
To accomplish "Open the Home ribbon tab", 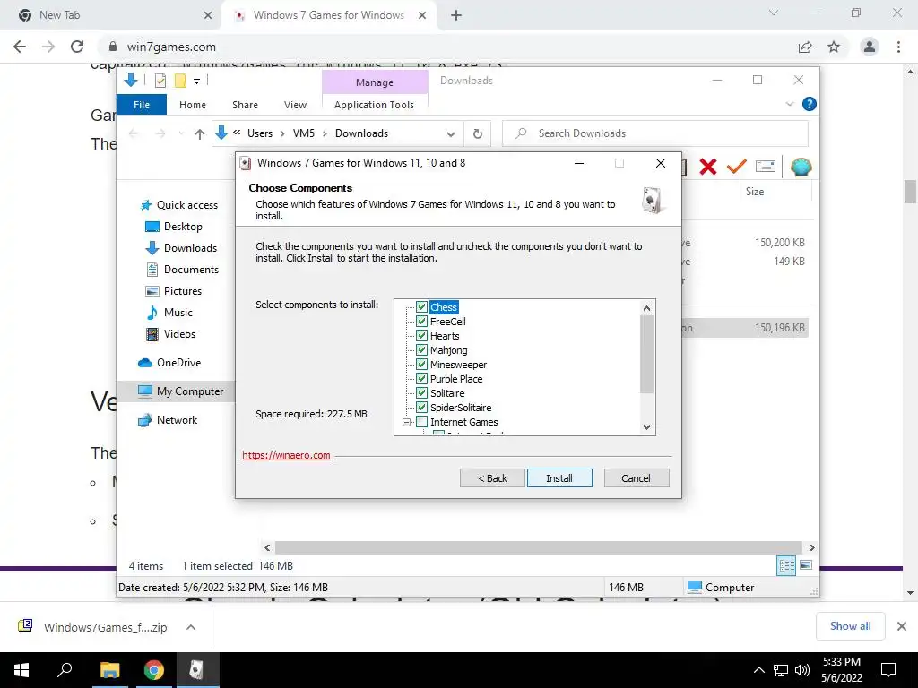I will pos(193,105).
